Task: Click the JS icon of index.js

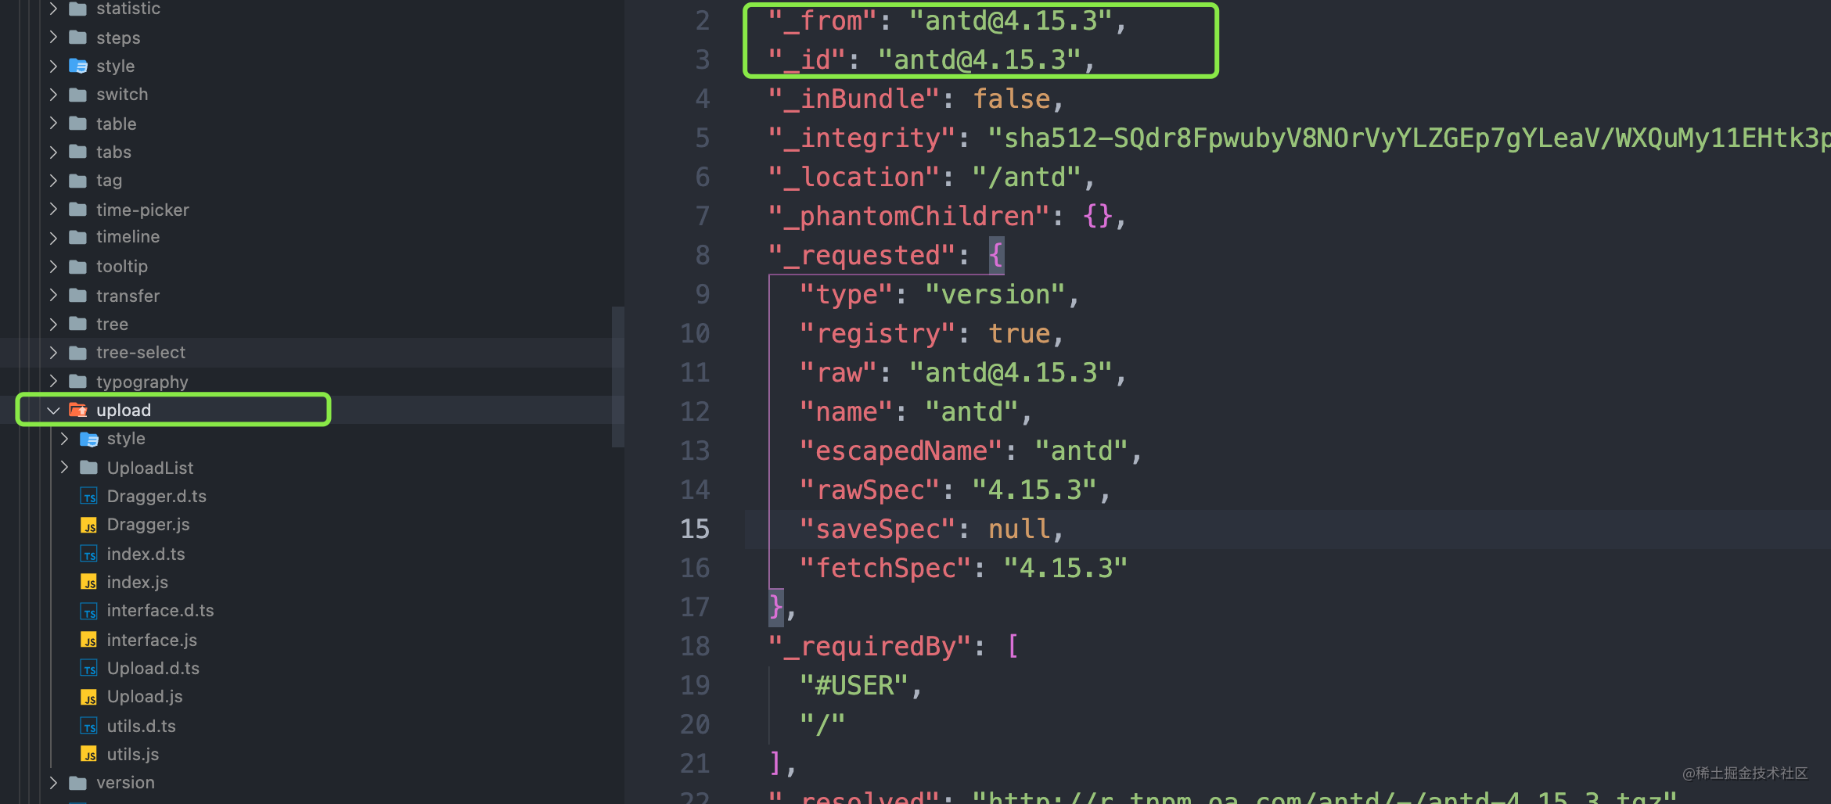Action: [89, 582]
